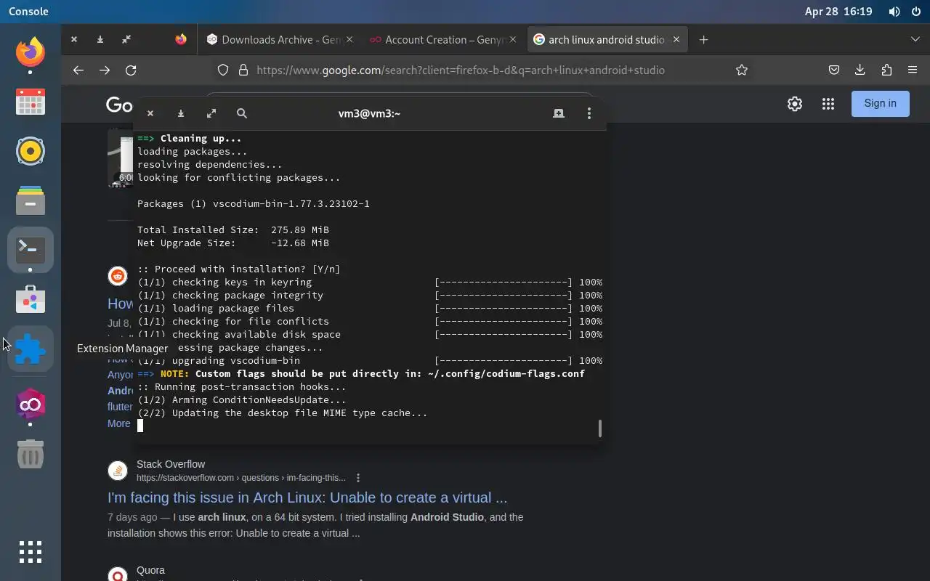Launch the Rhythmbox music player icon
This screenshot has width=930, height=581.
pyautogui.click(x=31, y=151)
